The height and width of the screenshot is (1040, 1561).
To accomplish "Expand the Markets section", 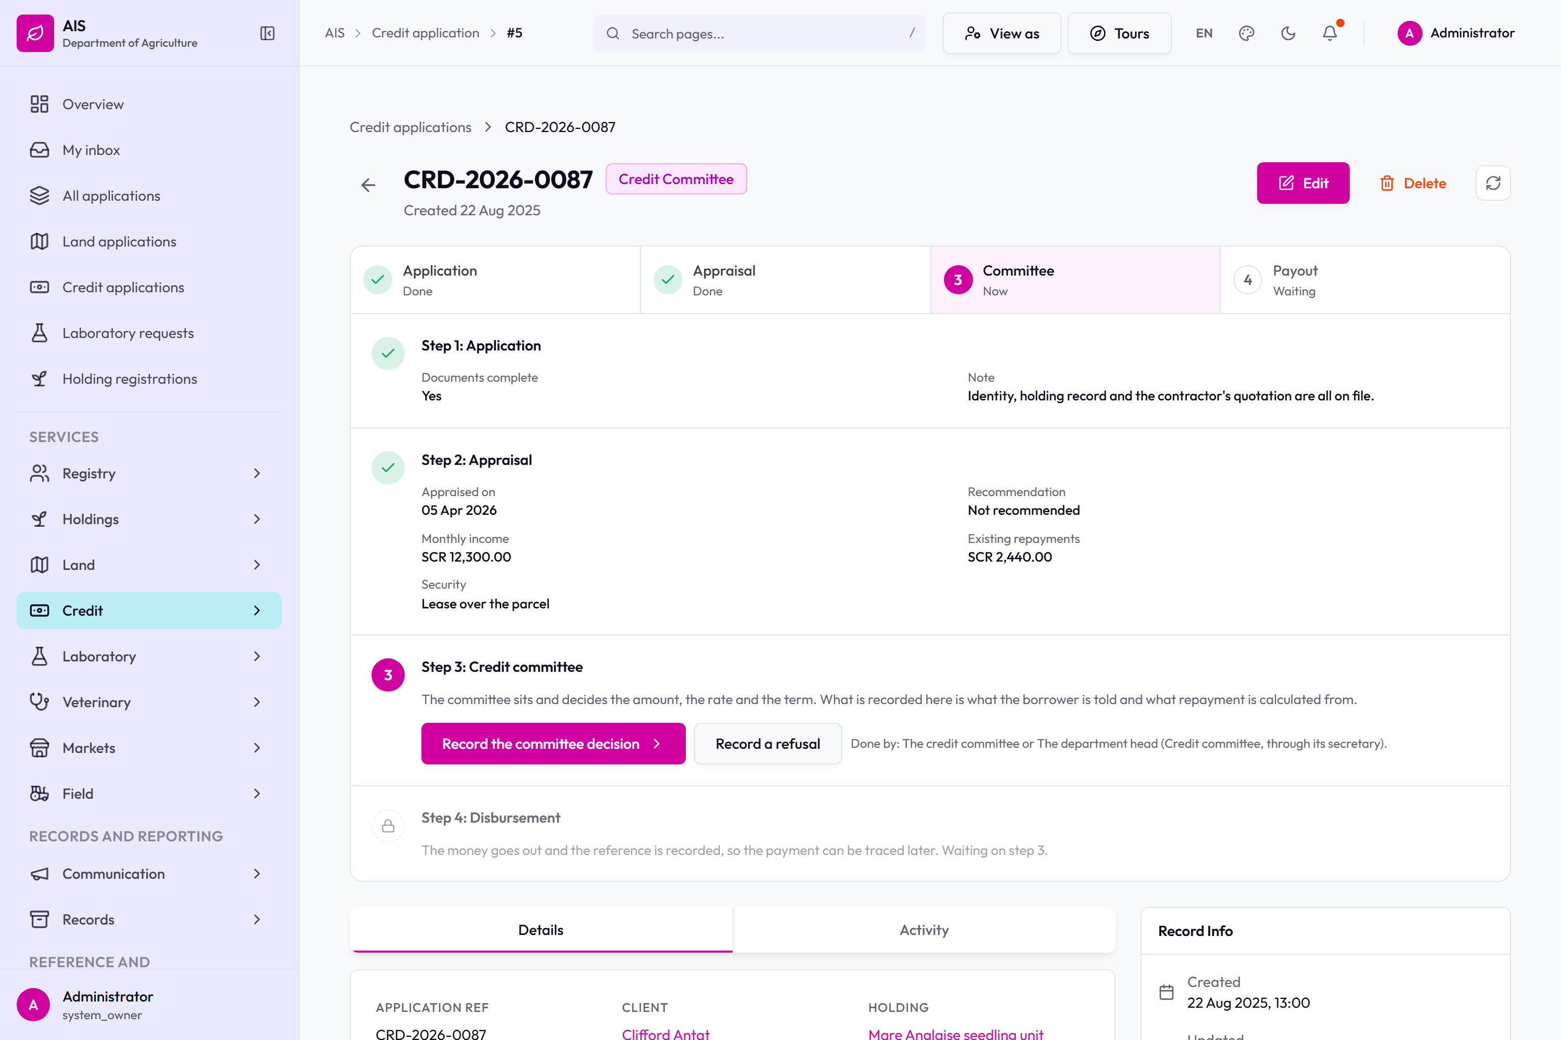I will click(x=149, y=748).
